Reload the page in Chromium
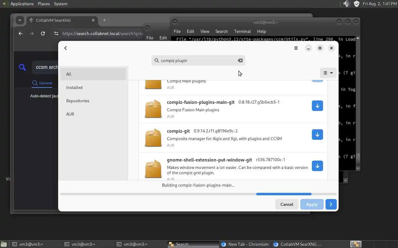The width and height of the screenshot is (398, 248). click(x=43, y=33)
